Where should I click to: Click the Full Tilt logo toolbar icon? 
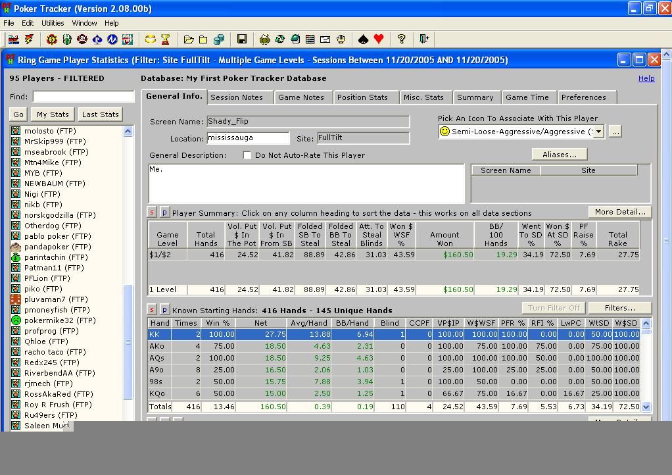click(x=128, y=39)
